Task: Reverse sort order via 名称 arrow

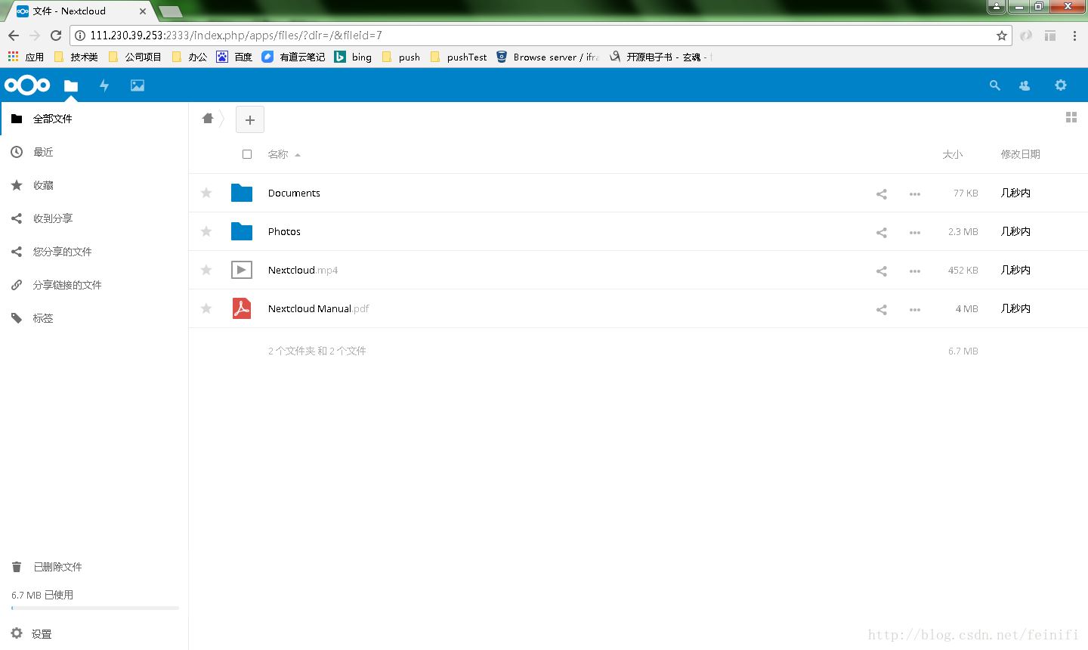Action: click(x=296, y=154)
